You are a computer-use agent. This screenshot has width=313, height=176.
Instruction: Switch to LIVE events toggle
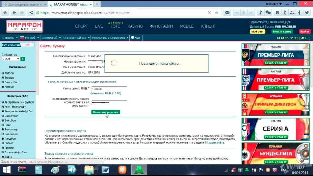click(28, 45)
